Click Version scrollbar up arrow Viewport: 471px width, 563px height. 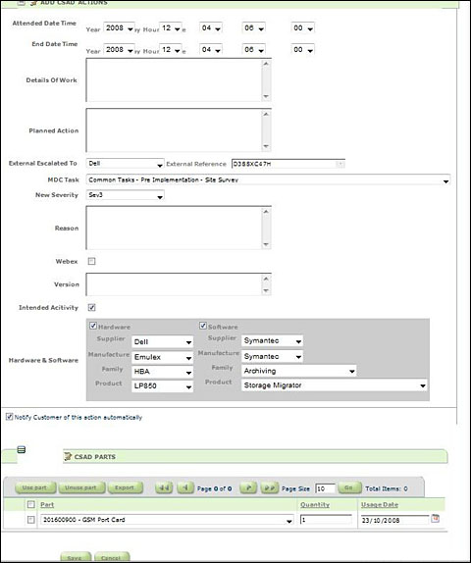coord(266,279)
